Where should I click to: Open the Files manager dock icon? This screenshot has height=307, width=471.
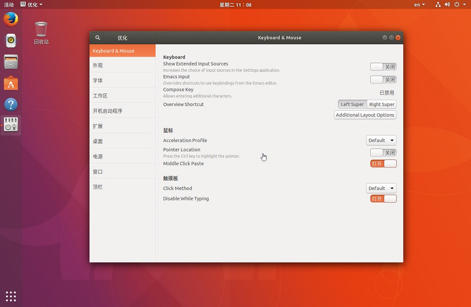pos(11,62)
